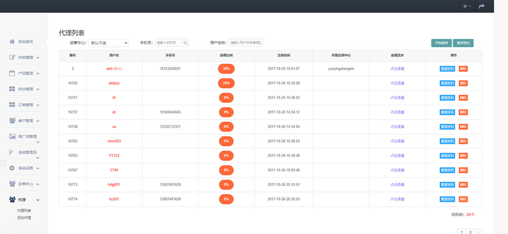Click the search icon in 手机号 field
This screenshot has width=508, height=234.
point(185,43)
